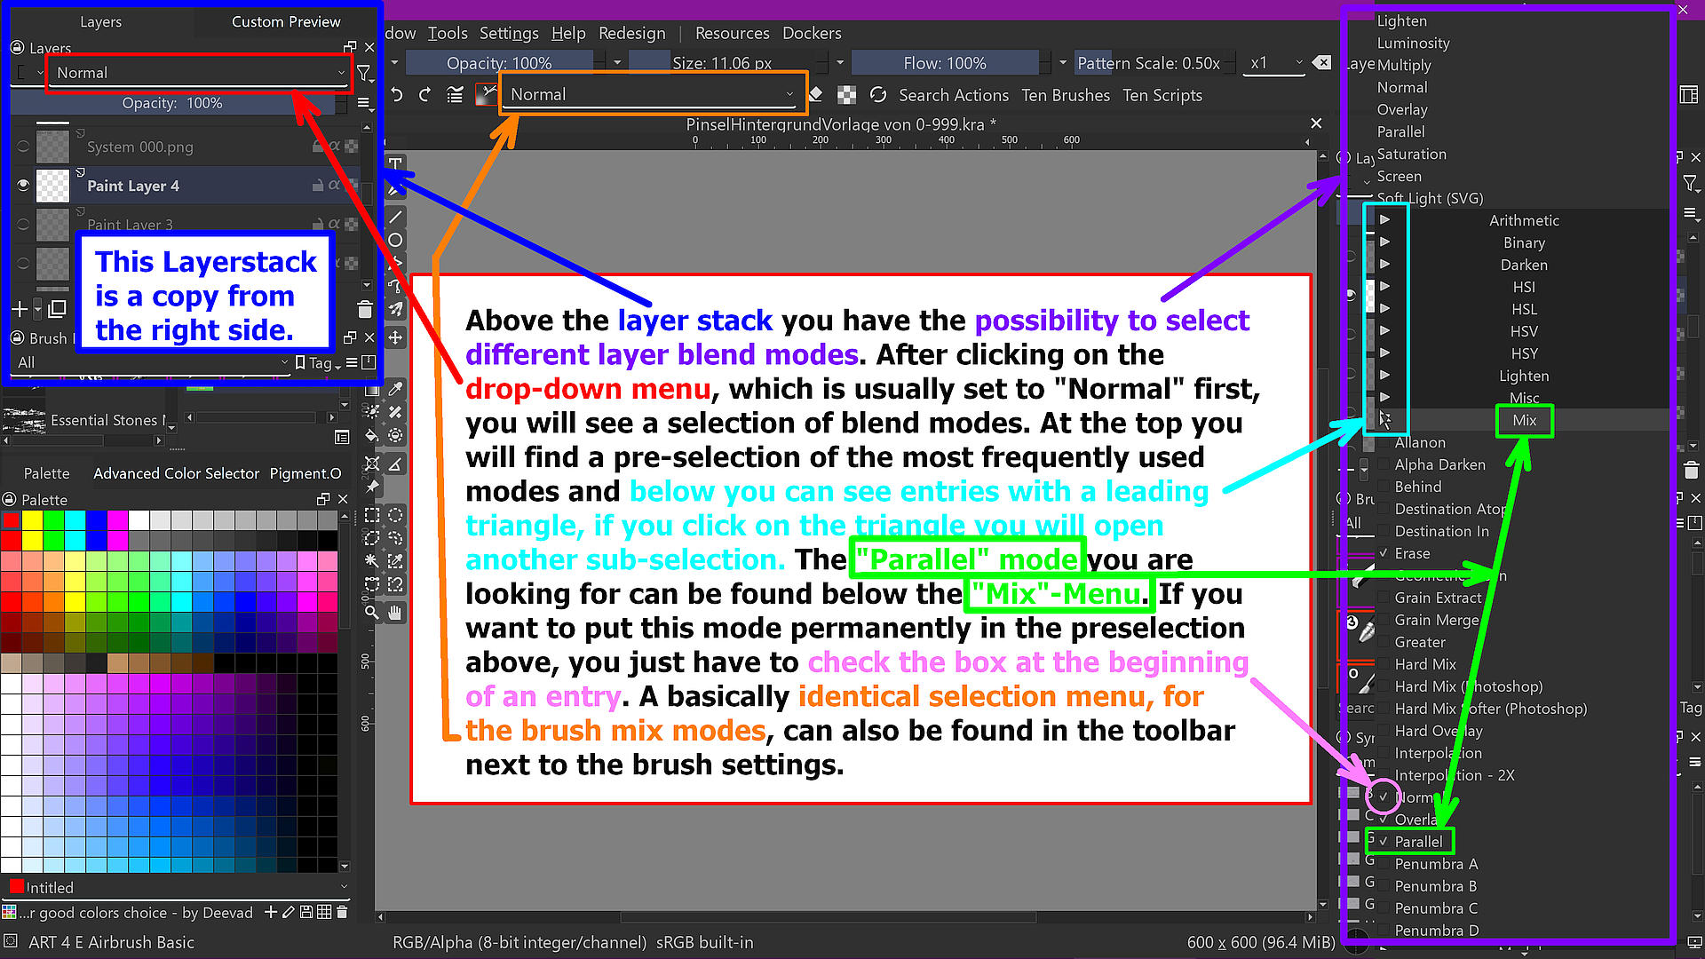Open the layer blend mode dropdown
This screenshot has width=1705, height=959.
[x=194, y=73]
